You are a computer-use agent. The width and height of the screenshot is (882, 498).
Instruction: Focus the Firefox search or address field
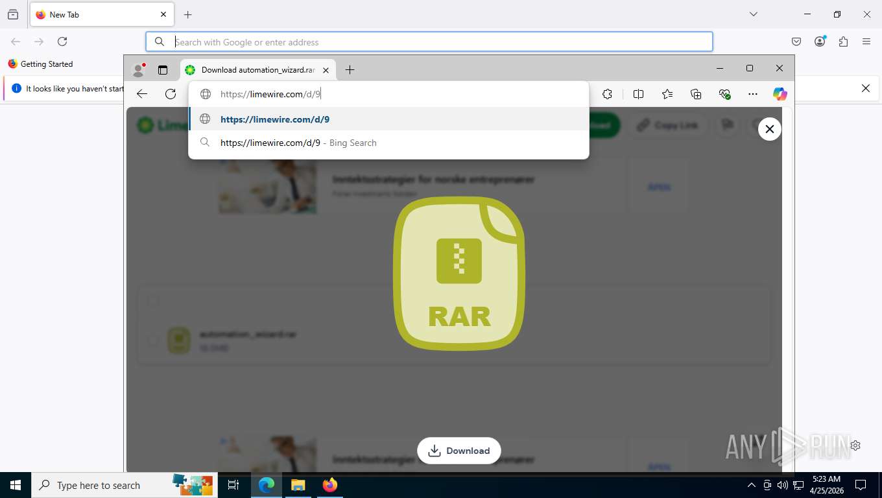429,42
